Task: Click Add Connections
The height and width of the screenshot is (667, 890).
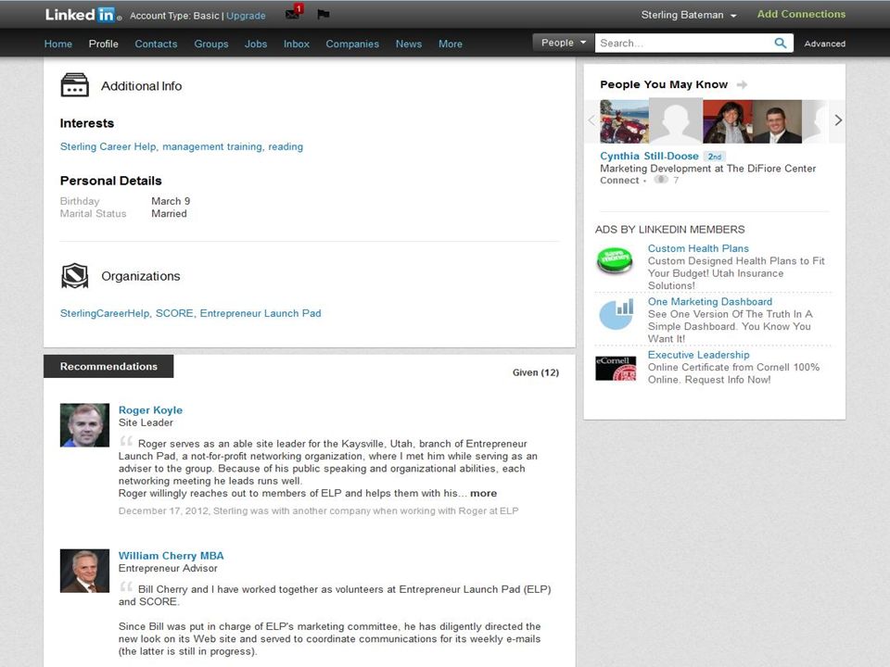Action: point(801,14)
